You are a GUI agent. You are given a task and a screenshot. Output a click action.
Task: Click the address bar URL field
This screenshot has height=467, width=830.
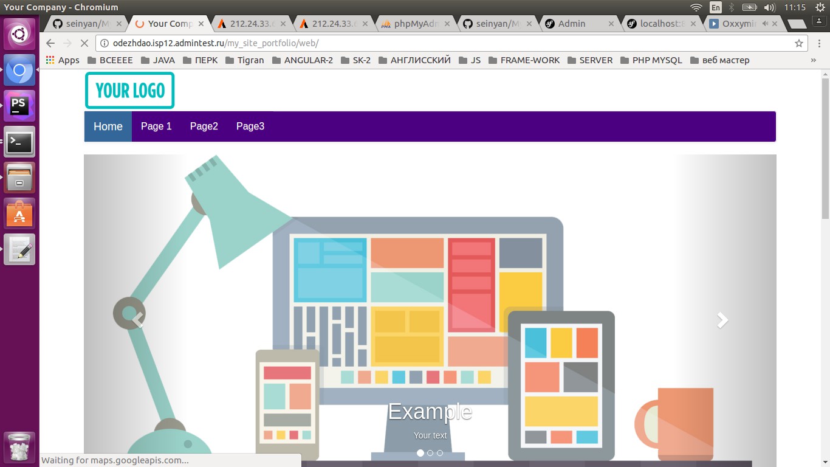451,43
